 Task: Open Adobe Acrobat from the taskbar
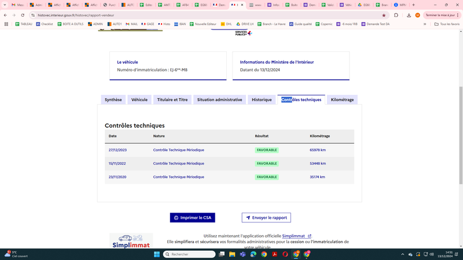point(274,254)
